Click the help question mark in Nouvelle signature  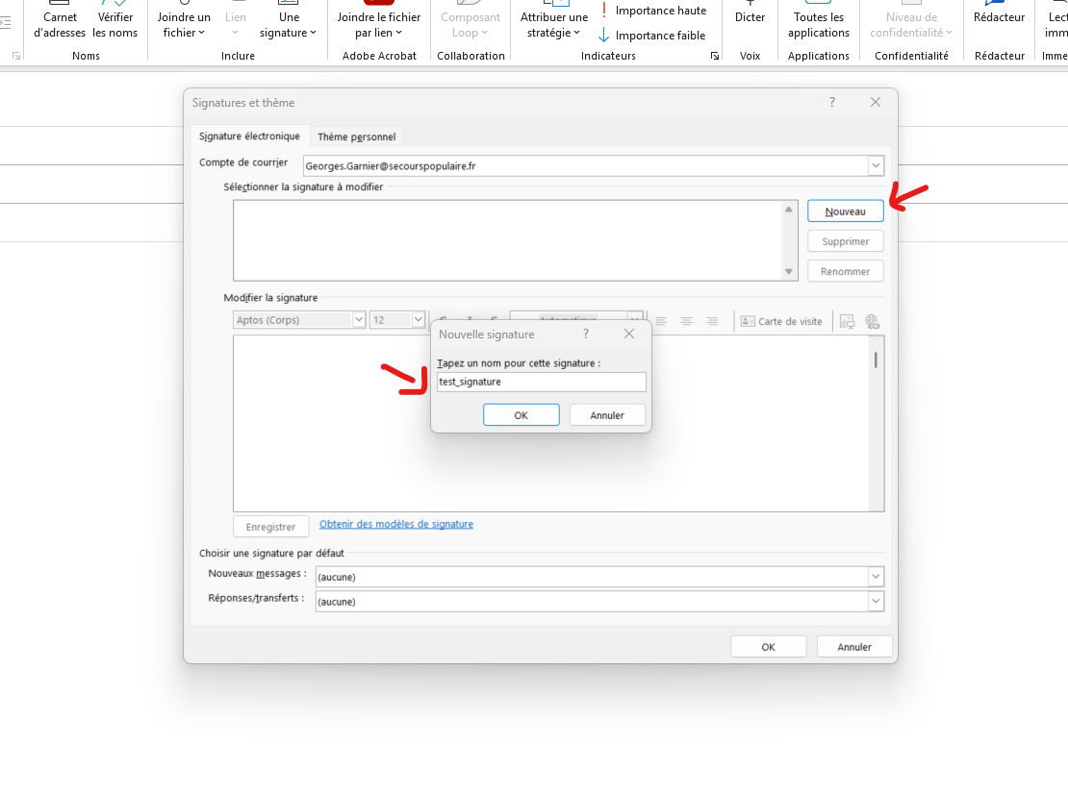click(x=586, y=335)
